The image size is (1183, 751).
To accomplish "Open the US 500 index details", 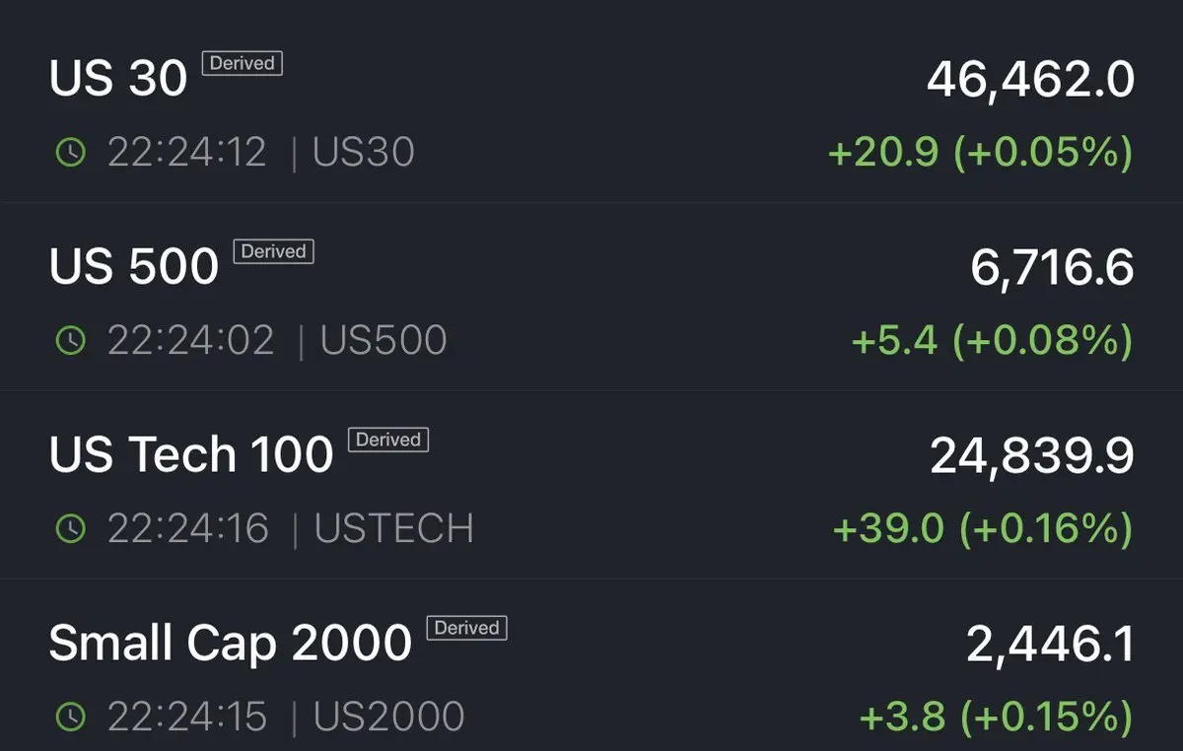I will (134, 267).
